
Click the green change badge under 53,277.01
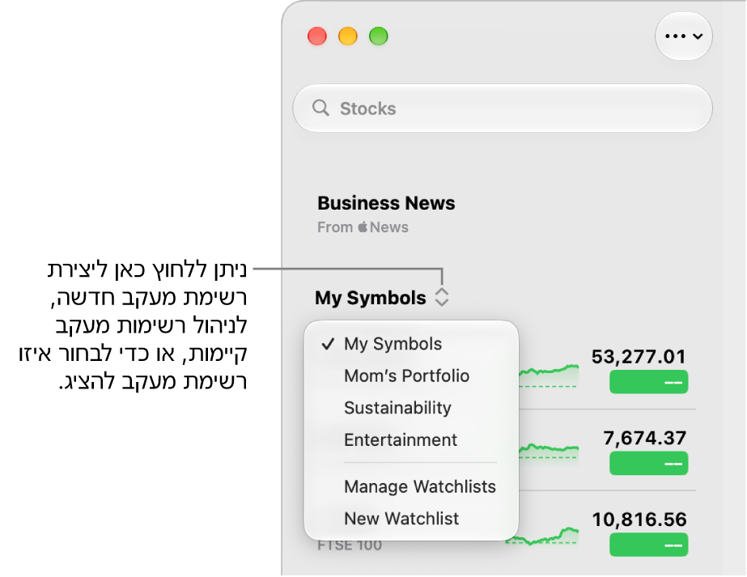[x=648, y=382]
